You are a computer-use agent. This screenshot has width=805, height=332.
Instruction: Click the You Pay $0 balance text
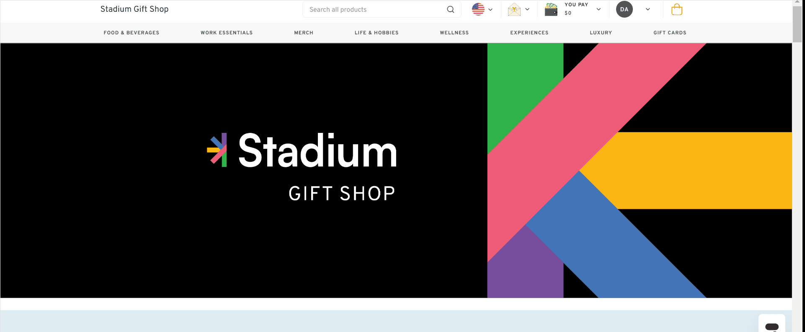tap(576, 9)
